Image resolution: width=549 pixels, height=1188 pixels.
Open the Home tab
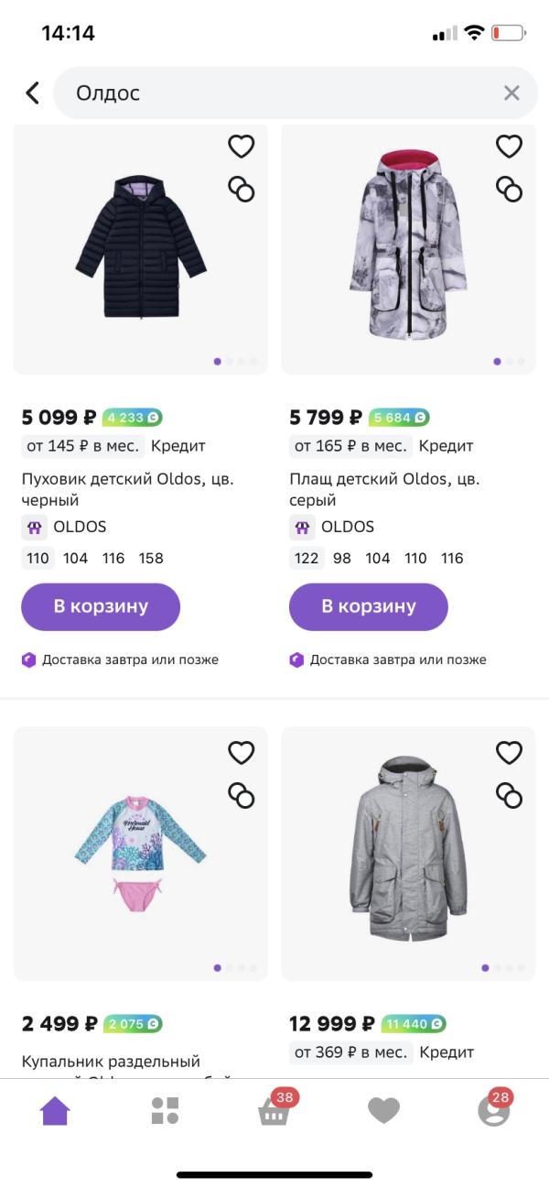55,1111
